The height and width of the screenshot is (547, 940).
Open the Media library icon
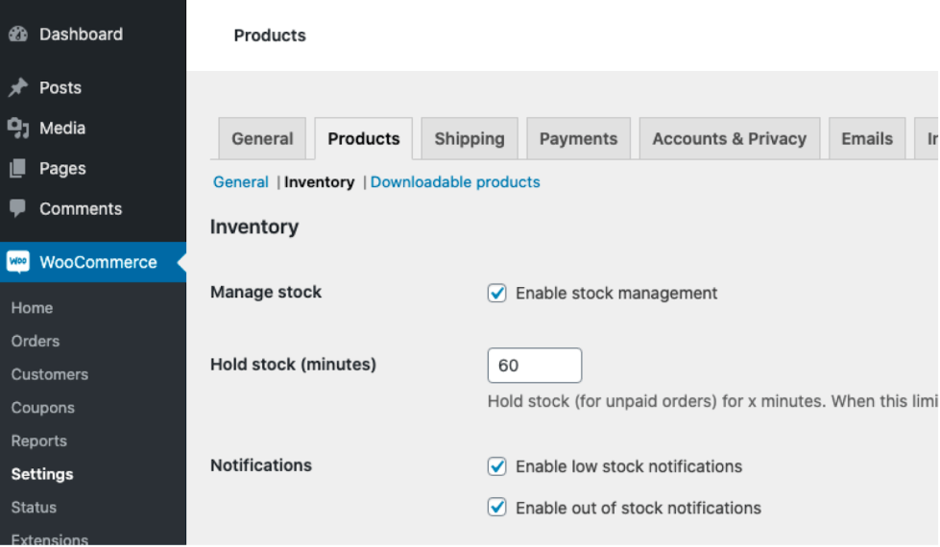(x=17, y=129)
